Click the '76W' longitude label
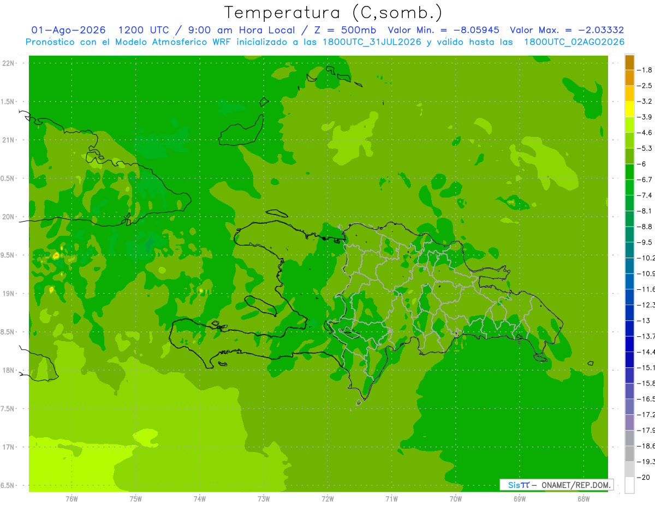Viewport: 655px width, 506px height. (72, 499)
